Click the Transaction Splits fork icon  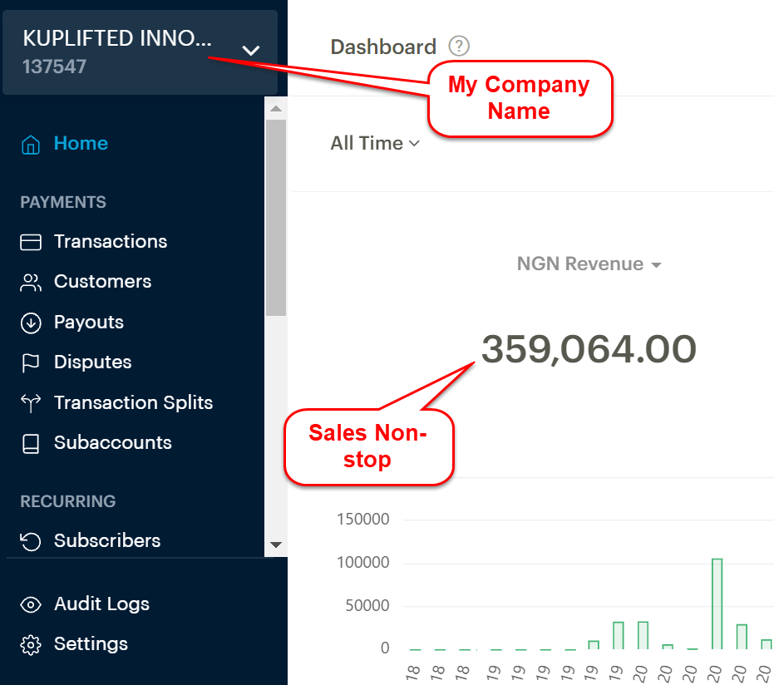tap(31, 403)
